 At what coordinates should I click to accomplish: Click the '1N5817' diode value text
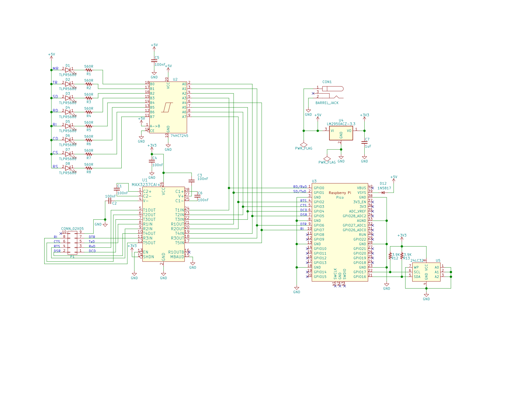tap(384, 188)
